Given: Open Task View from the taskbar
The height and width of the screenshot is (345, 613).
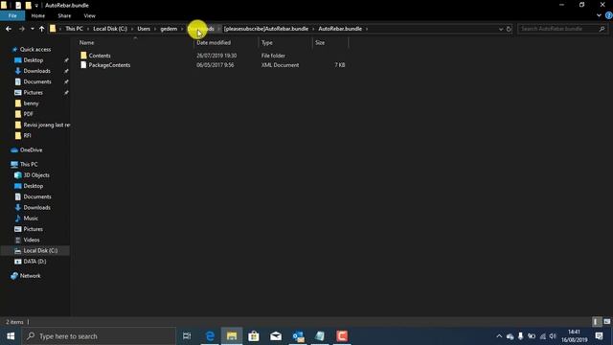Looking at the screenshot, I should click(187, 336).
